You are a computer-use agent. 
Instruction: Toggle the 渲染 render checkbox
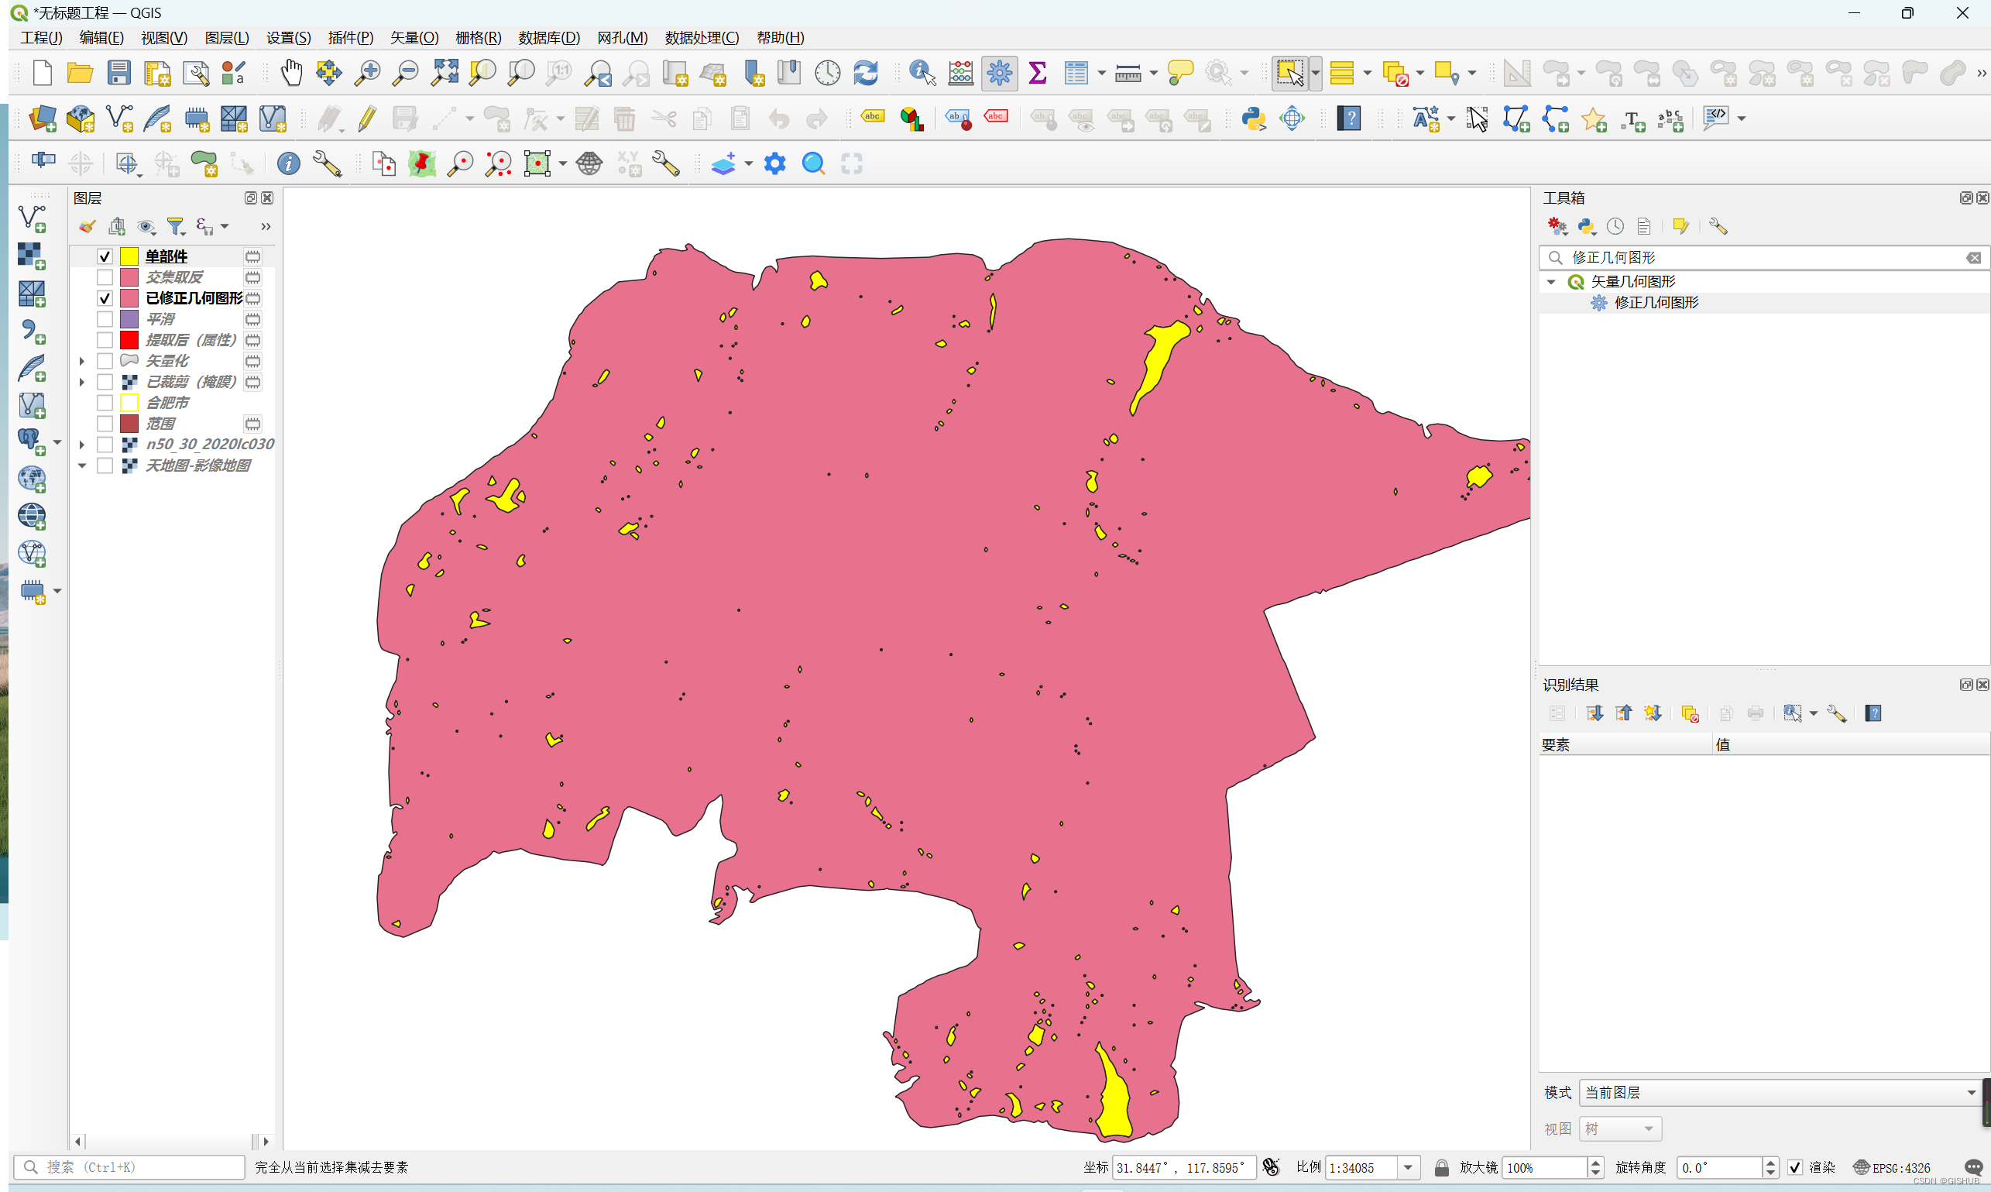1795,1167
